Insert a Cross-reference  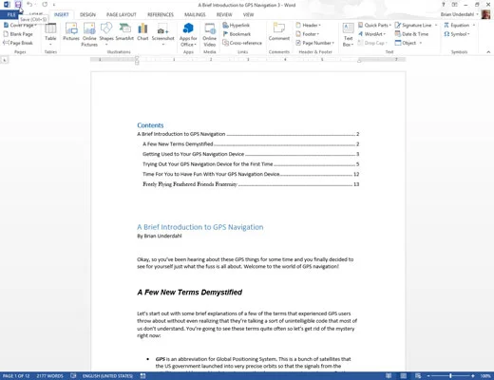click(242, 43)
